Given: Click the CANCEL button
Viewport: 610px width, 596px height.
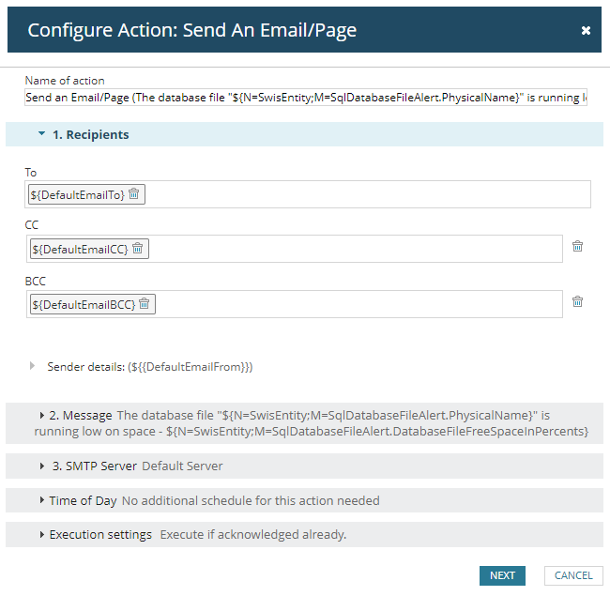Looking at the screenshot, I should point(573,575).
